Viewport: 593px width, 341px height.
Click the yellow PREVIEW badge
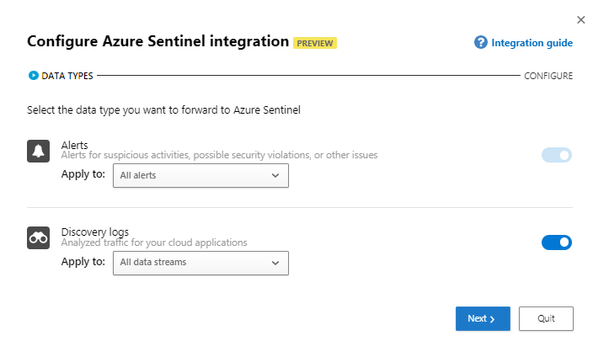(x=315, y=43)
